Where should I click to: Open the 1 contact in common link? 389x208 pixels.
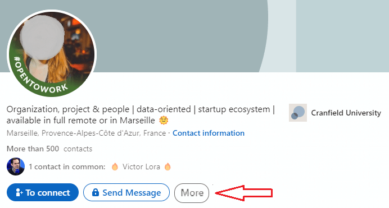[x=67, y=167]
